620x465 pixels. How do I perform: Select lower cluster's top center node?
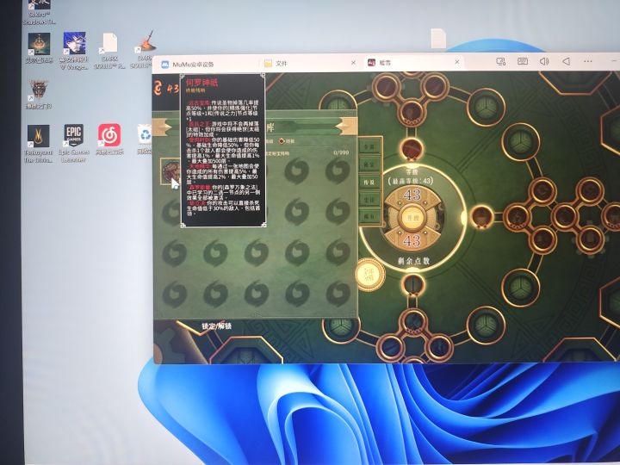[413, 321]
